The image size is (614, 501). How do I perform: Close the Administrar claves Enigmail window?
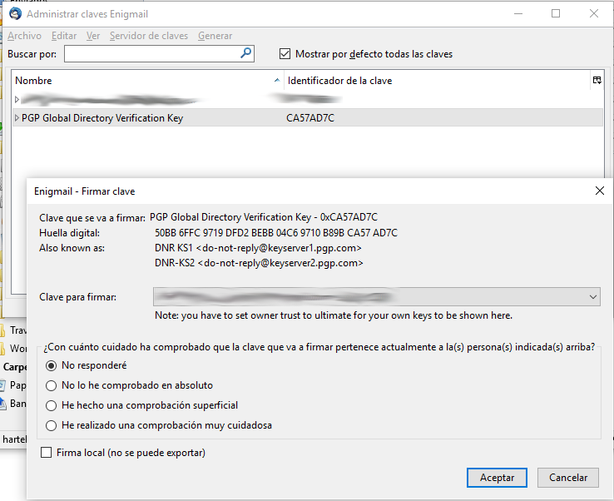pos(594,13)
